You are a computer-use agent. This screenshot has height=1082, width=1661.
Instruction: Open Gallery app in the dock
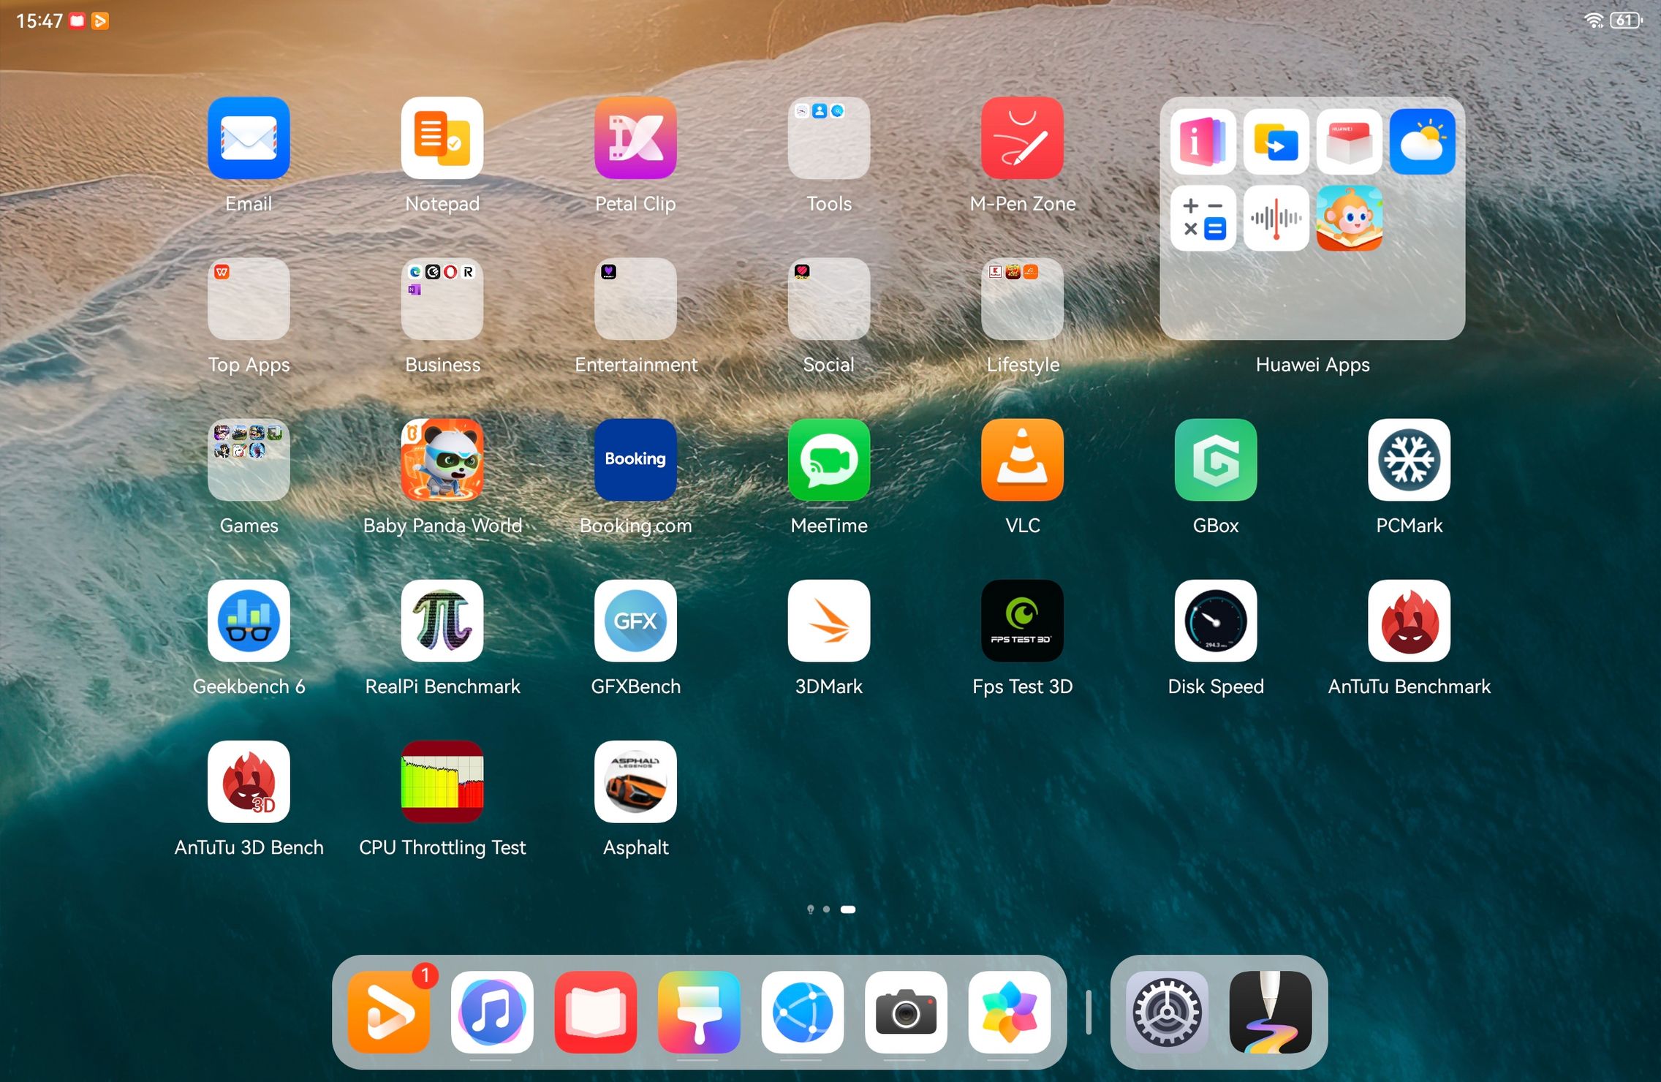(1010, 1013)
